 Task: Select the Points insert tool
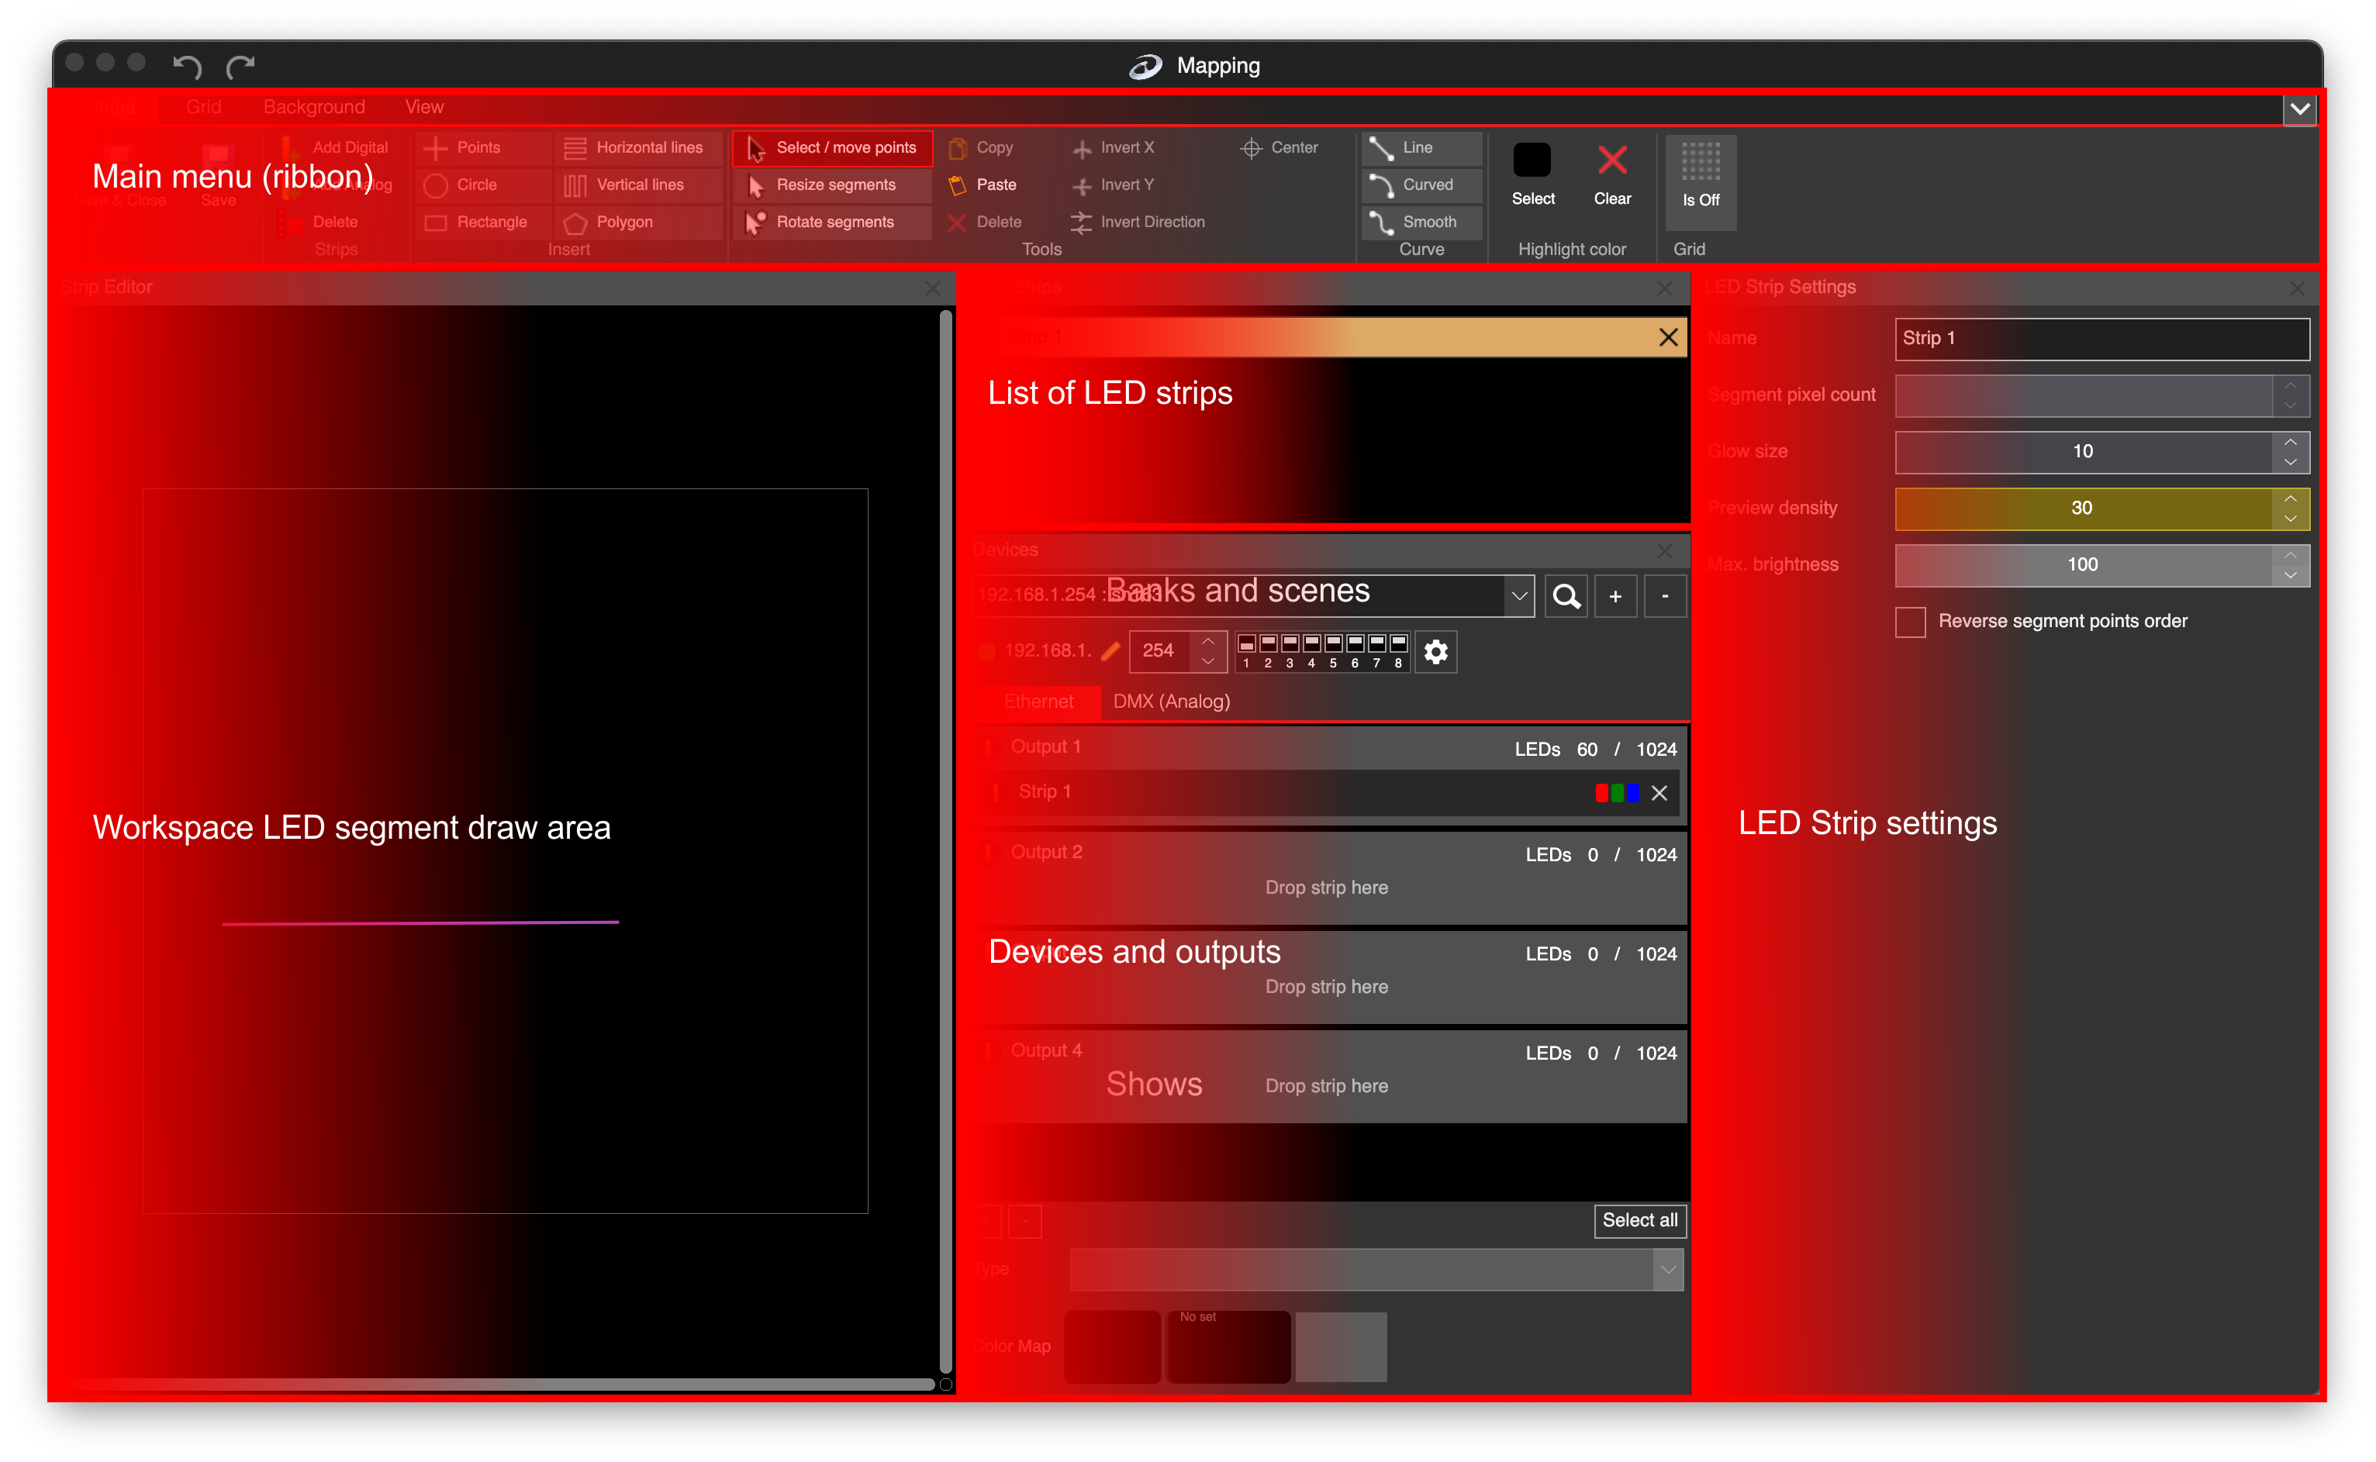pyautogui.click(x=484, y=147)
